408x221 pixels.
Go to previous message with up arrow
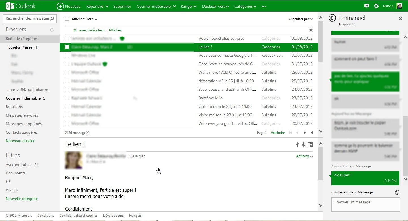(x=297, y=145)
